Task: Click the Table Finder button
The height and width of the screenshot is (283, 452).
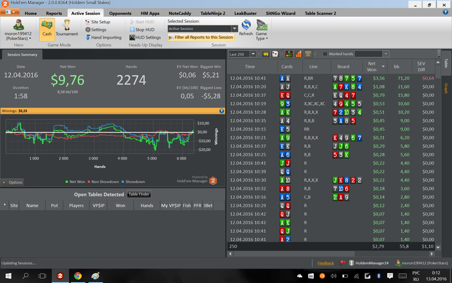Action: tap(139, 194)
